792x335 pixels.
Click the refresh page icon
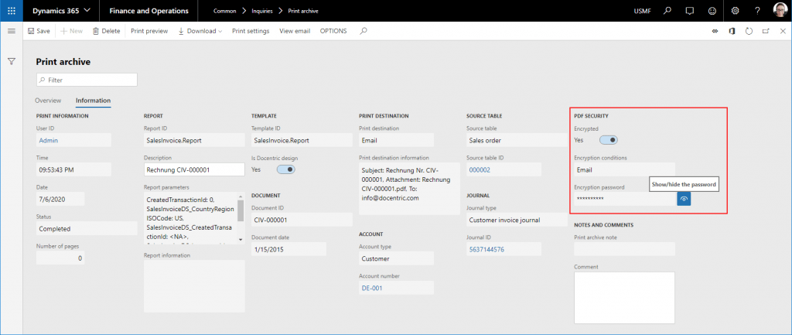point(749,31)
